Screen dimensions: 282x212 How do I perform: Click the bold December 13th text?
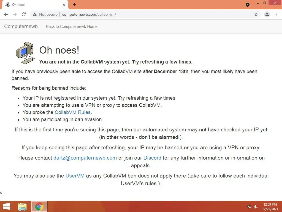(x=171, y=71)
